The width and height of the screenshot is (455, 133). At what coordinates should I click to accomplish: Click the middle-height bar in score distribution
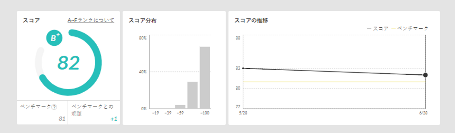[x=192, y=95]
